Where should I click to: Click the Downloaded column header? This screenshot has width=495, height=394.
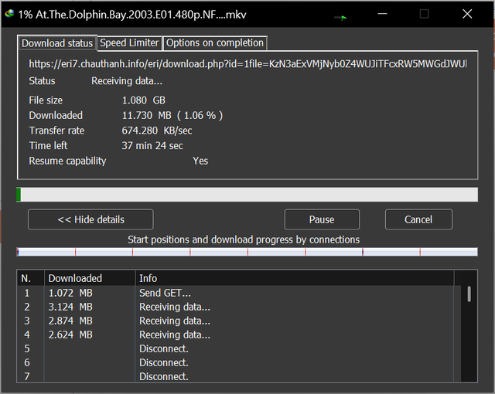90,278
